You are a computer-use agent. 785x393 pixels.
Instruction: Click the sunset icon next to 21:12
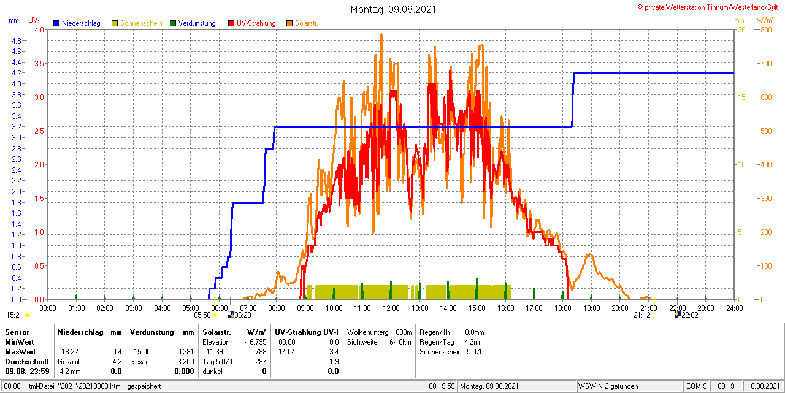(x=654, y=315)
